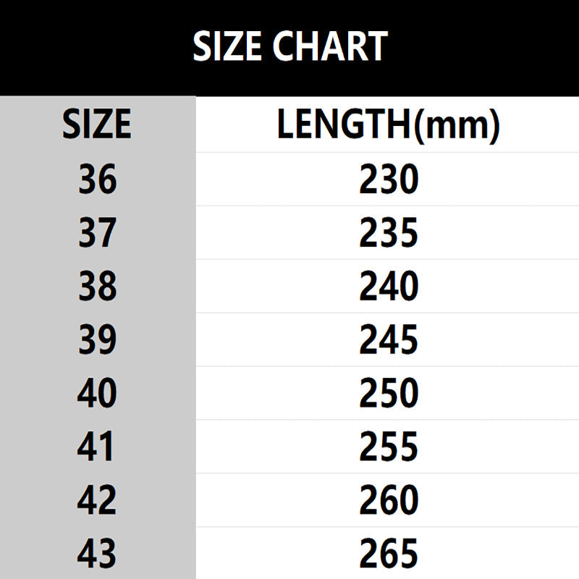
Task: Select the SIZE column header
Action: coord(97,124)
